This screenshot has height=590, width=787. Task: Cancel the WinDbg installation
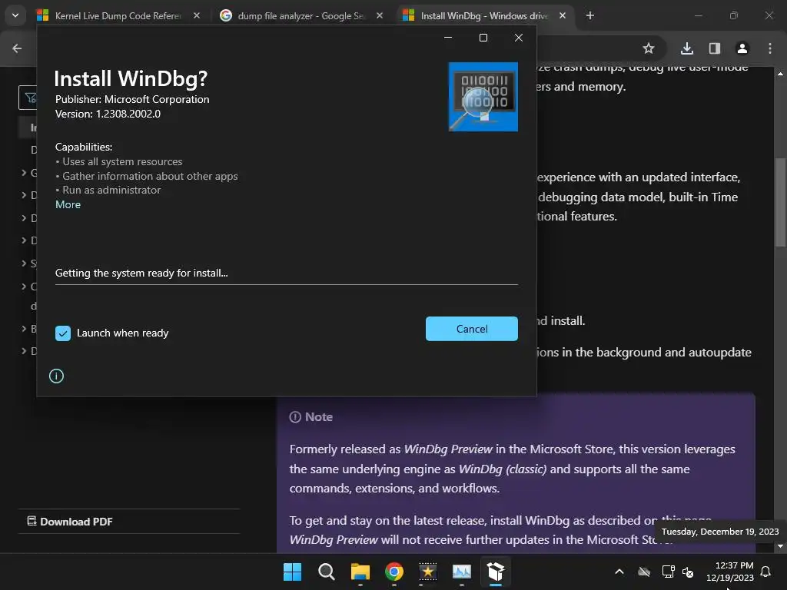(x=471, y=329)
